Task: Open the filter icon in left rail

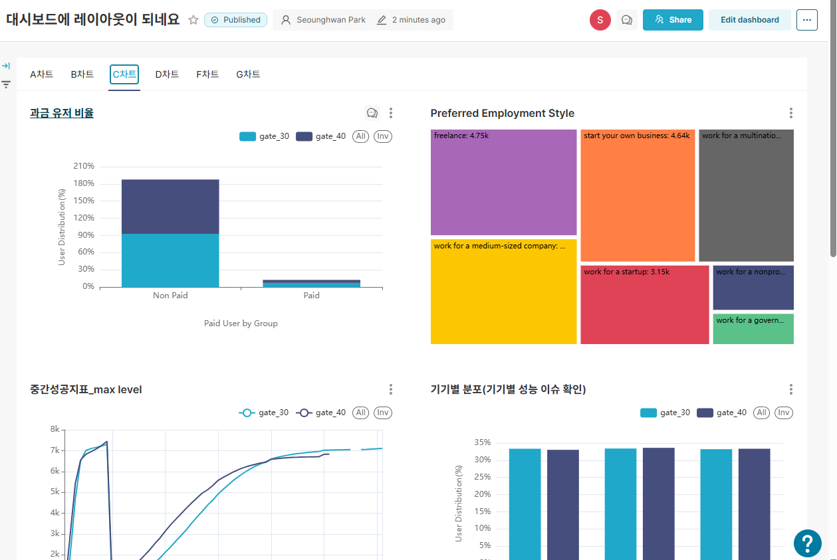Action: point(6,84)
